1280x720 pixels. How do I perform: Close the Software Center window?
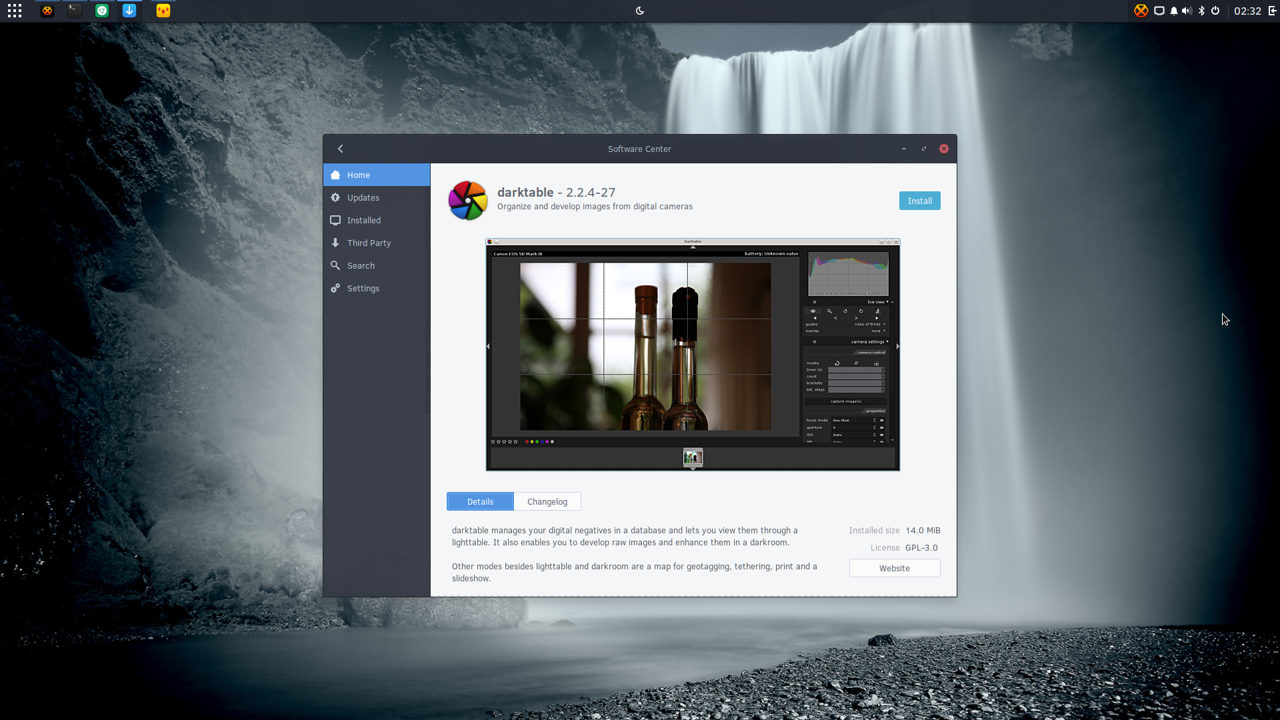point(944,149)
